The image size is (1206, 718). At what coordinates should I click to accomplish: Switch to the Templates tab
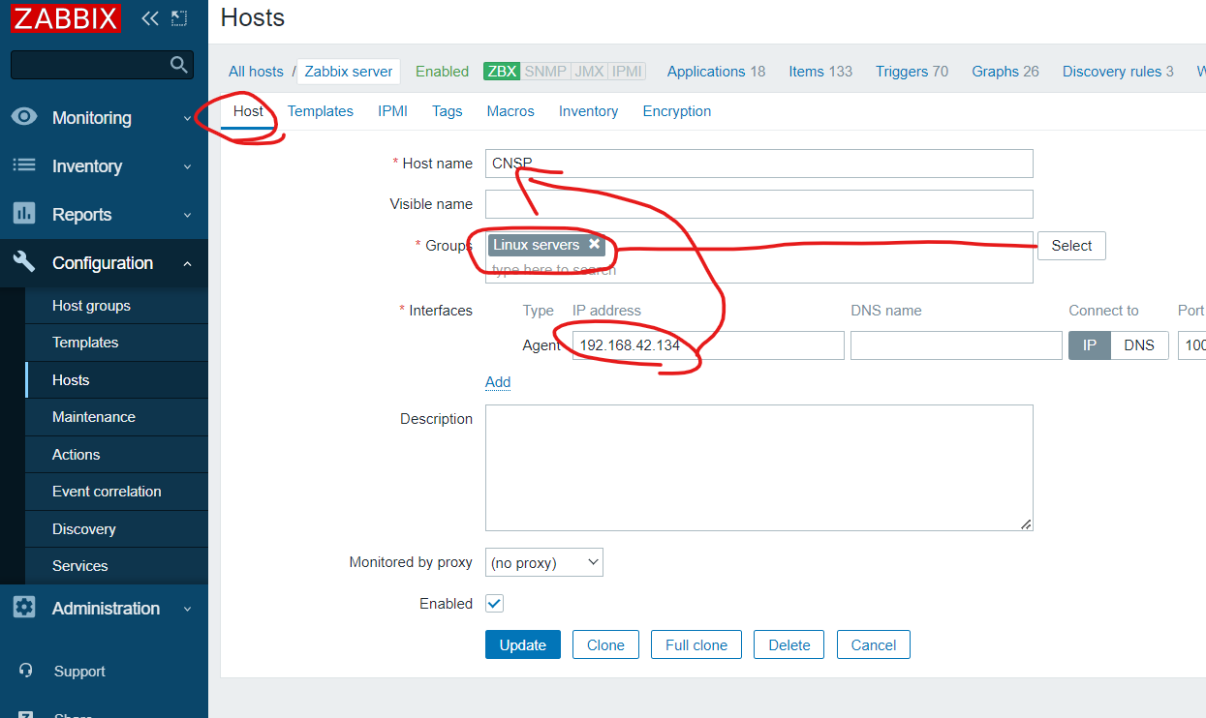(x=321, y=111)
